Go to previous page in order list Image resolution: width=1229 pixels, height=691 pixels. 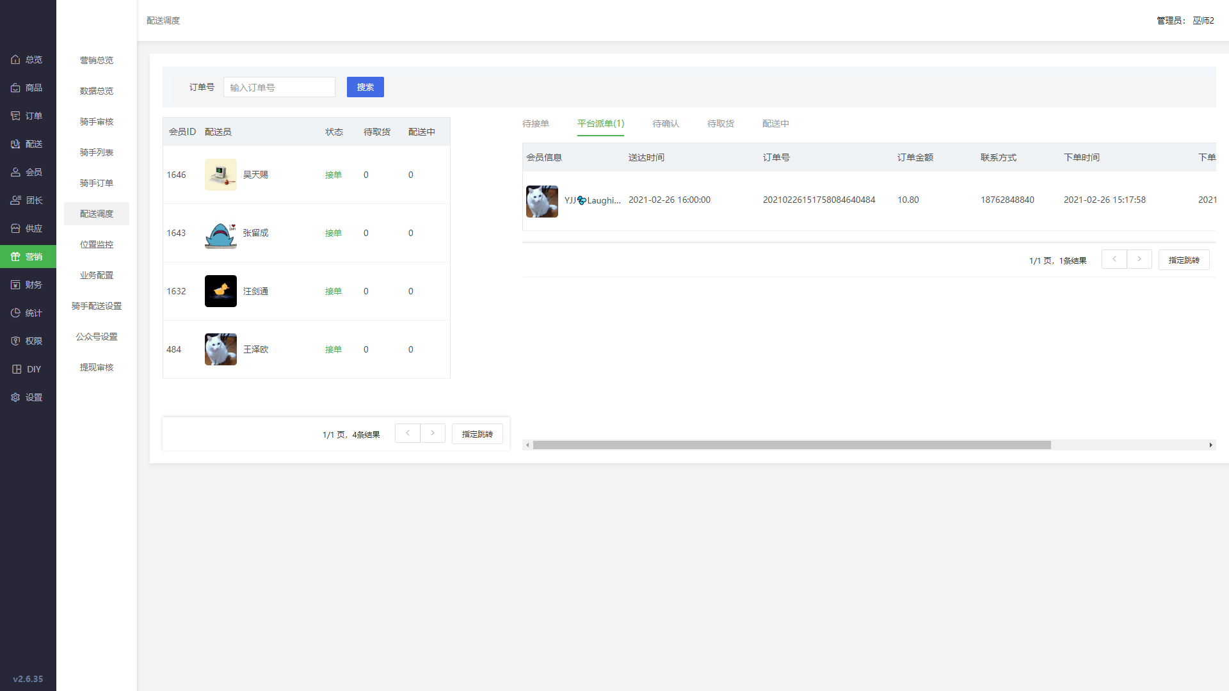coord(1114,259)
